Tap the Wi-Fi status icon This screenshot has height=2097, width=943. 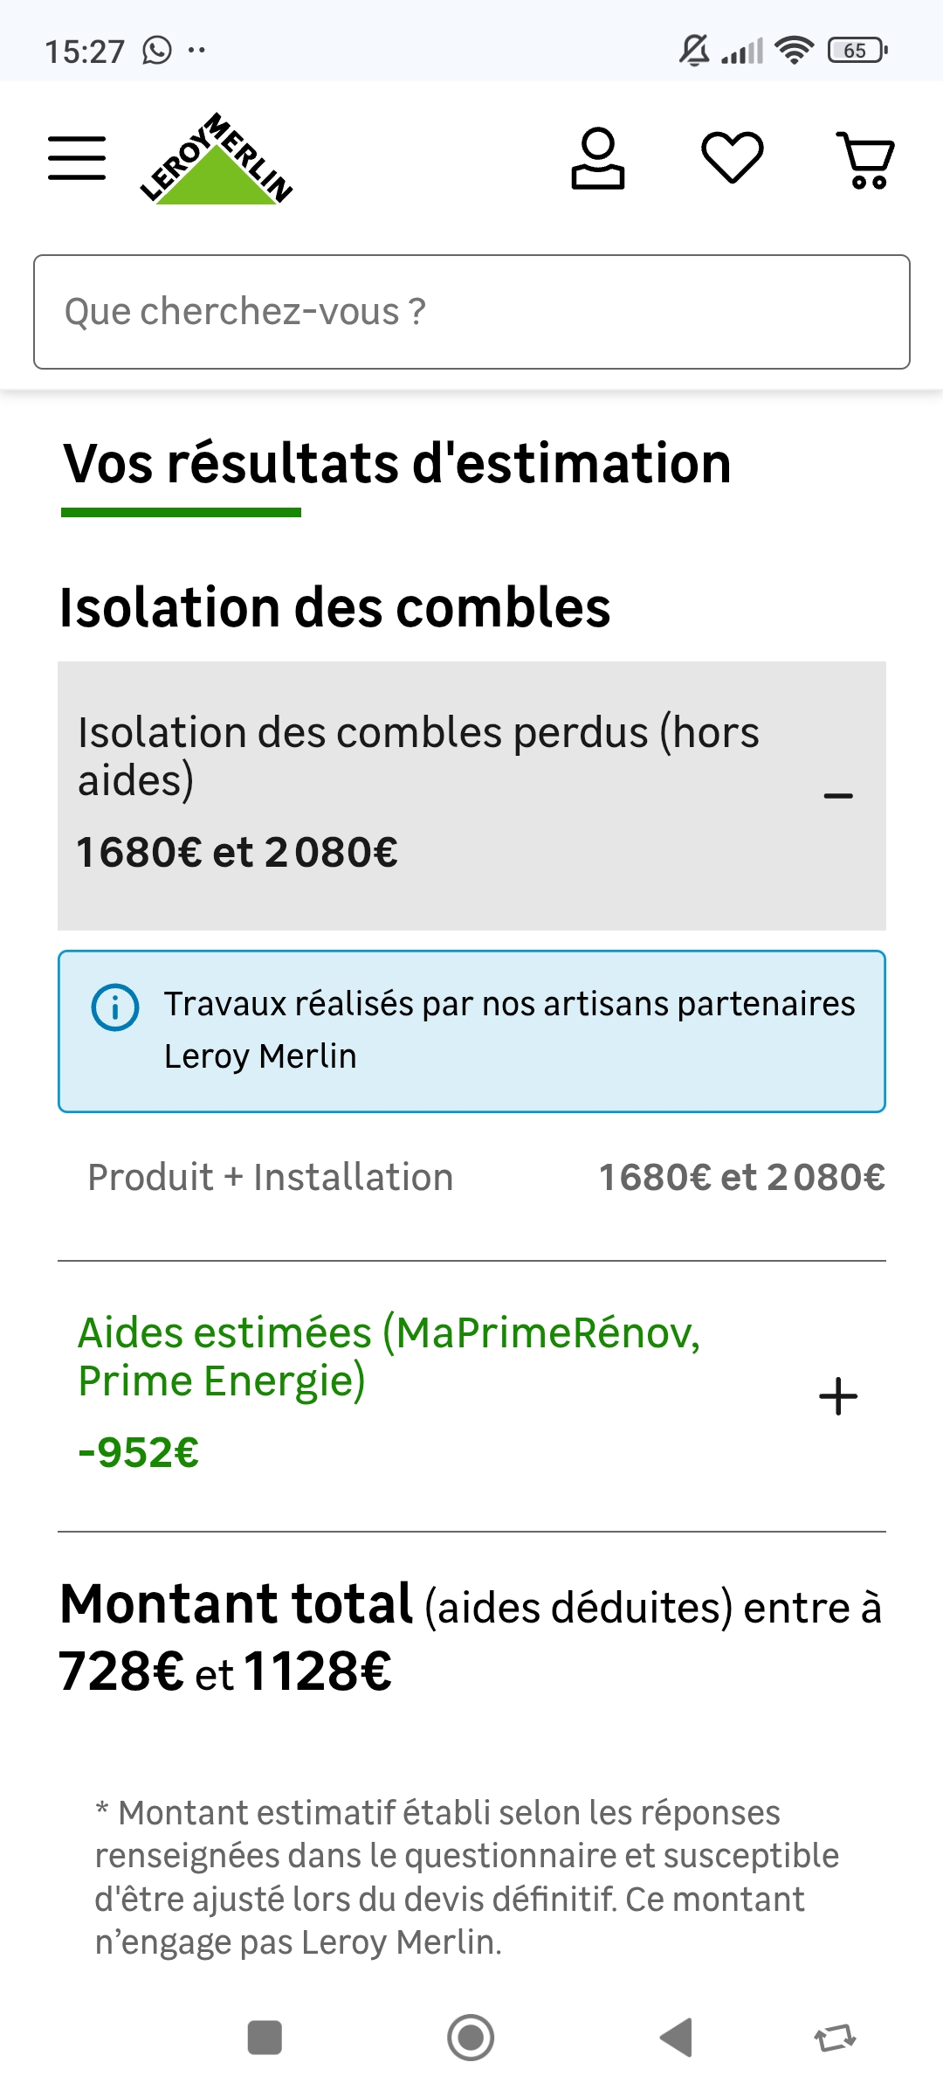coord(794,51)
